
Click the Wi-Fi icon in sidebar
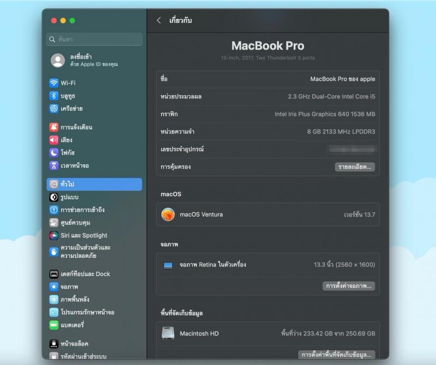coord(54,83)
